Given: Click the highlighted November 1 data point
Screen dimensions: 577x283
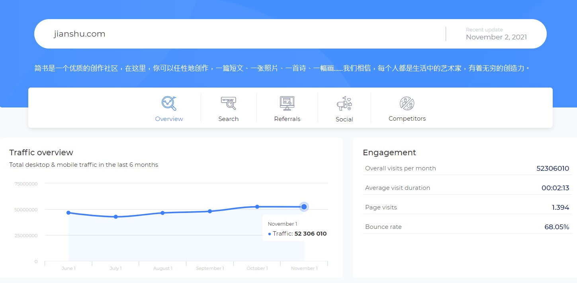Looking at the screenshot, I should tap(304, 207).
